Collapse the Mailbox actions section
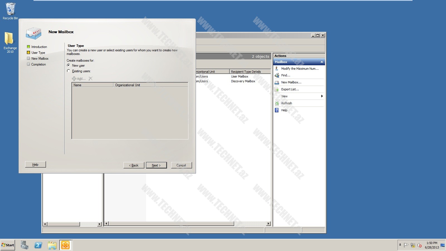The height and width of the screenshot is (251, 446). point(322,62)
